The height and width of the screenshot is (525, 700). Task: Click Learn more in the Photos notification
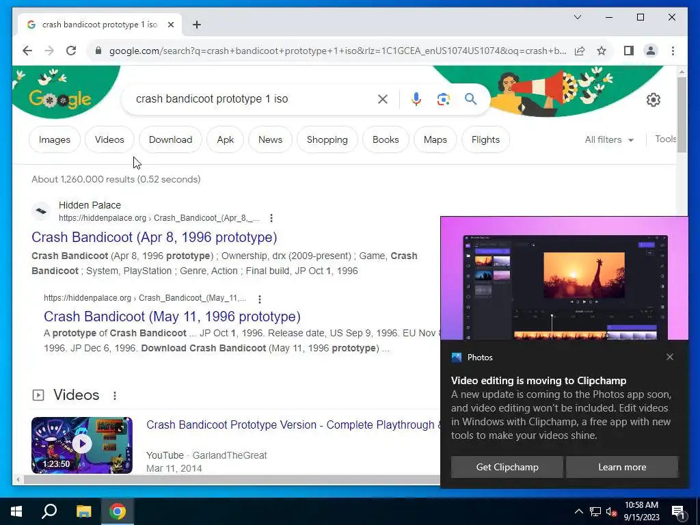pyautogui.click(x=622, y=467)
